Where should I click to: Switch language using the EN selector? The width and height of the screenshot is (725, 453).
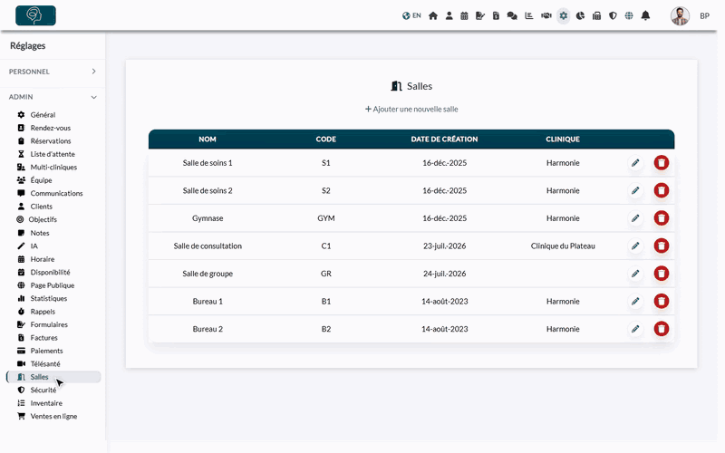point(411,15)
